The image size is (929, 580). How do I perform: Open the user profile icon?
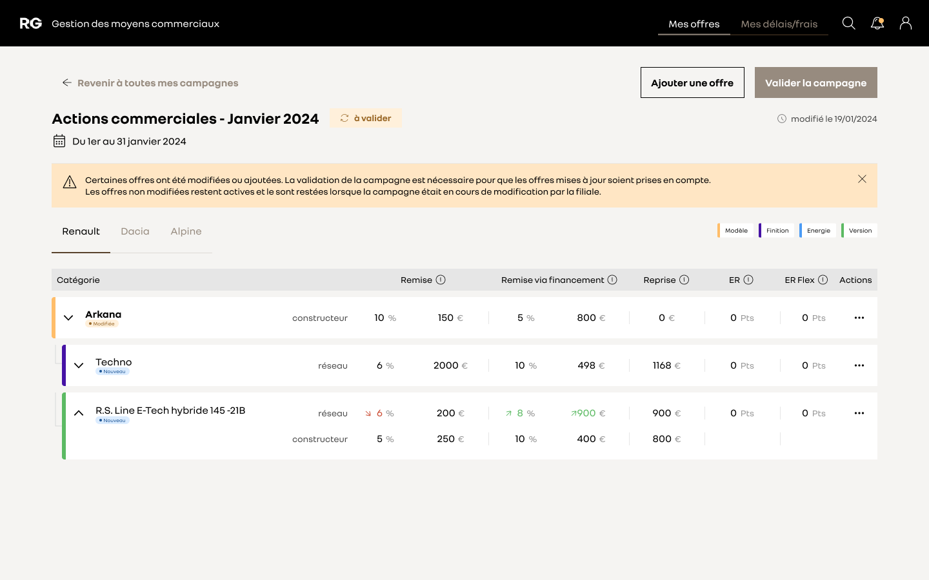(906, 23)
